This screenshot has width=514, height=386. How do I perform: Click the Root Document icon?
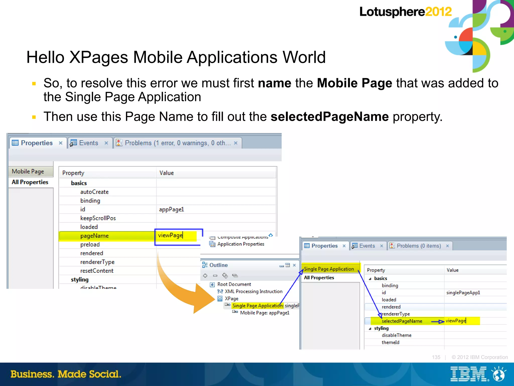click(x=212, y=285)
